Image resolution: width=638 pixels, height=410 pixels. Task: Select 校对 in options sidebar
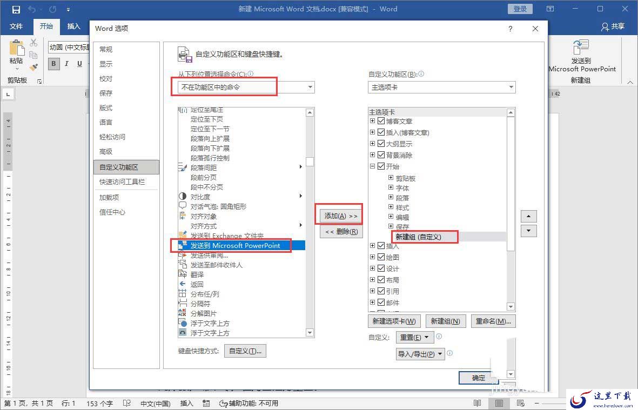pyautogui.click(x=126, y=78)
